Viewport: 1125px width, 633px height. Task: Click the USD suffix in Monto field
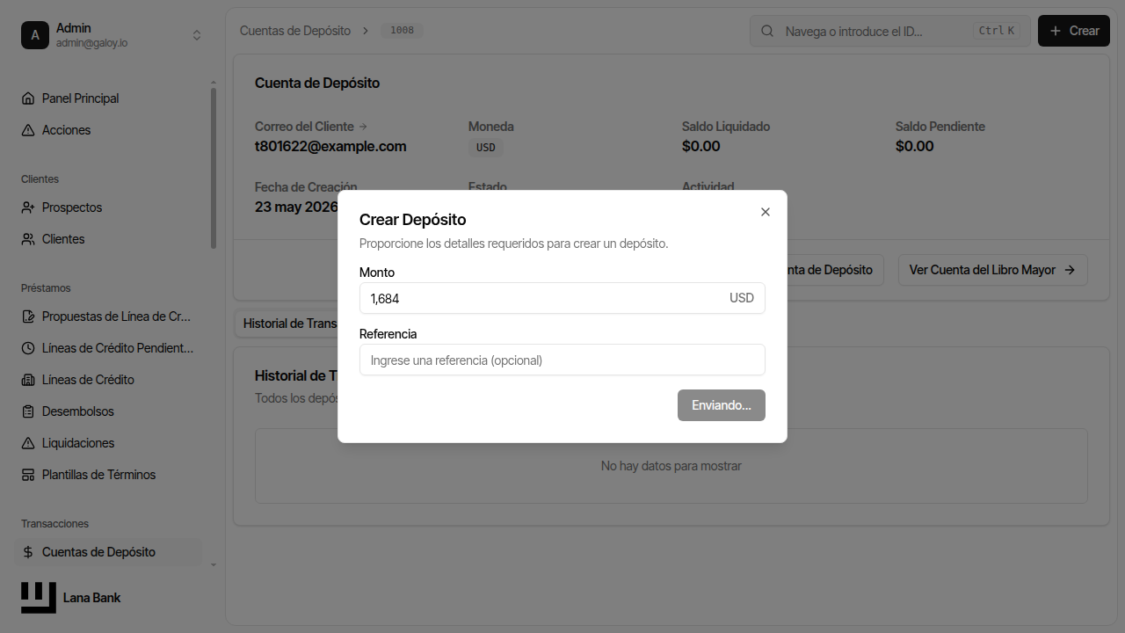742,298
